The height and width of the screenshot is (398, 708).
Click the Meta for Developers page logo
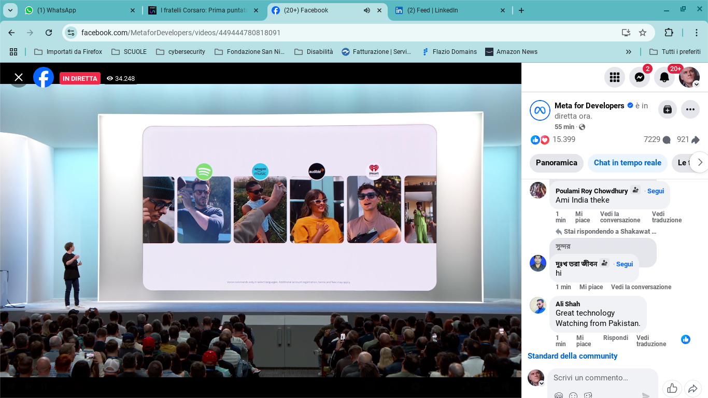point(540,110)
